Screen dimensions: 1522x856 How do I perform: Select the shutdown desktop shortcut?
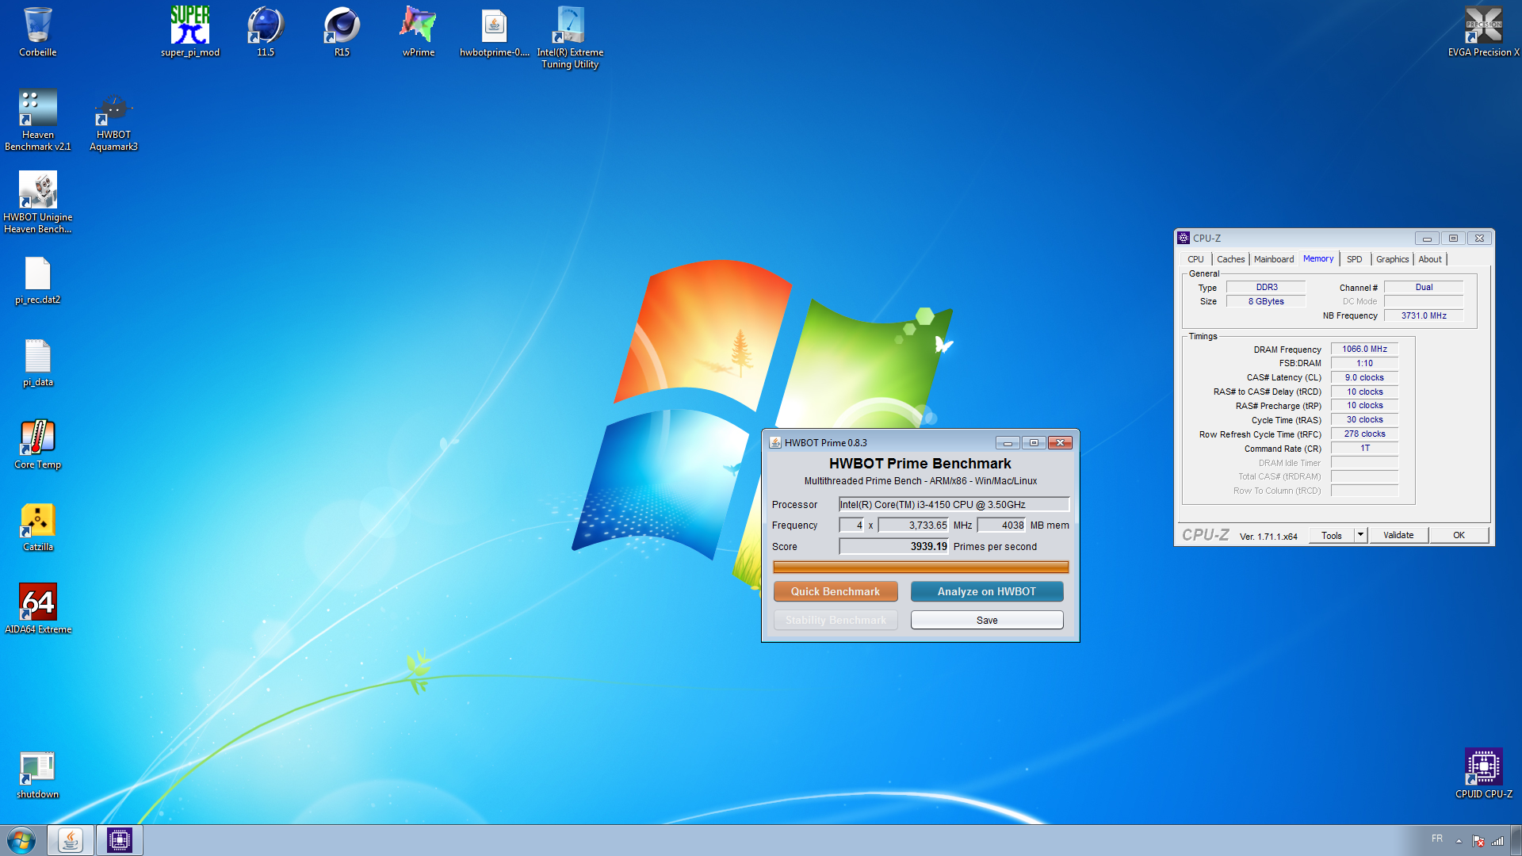[37, 774]
